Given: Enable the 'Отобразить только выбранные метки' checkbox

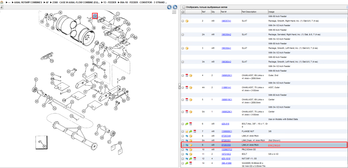Looking at the screenshot, I should point(183,7).
